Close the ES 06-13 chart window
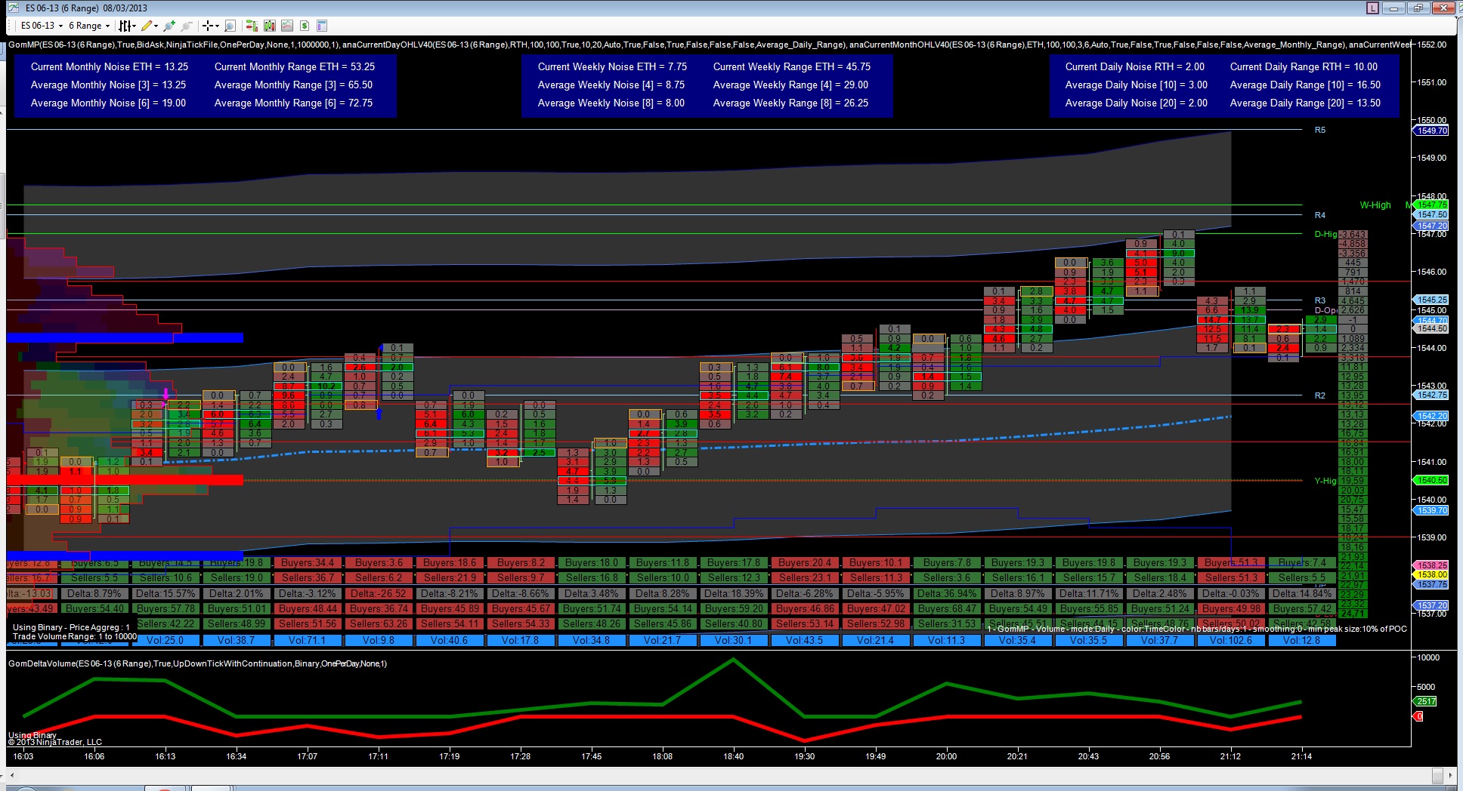1463x791 pixels. (1443, 8)
